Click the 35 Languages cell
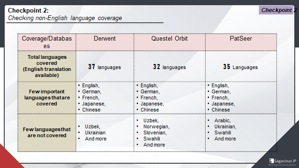Screen dimensions: 299x168 241,66
